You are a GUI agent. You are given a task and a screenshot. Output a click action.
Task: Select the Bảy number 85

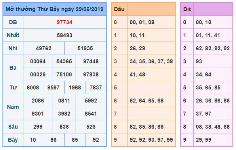(75, 140)
